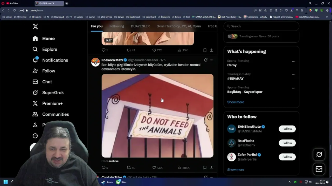Viewport: 332px width, 186px height.
Task: Click the page vertical scrollbar thumb
Action: click(330, 147)
